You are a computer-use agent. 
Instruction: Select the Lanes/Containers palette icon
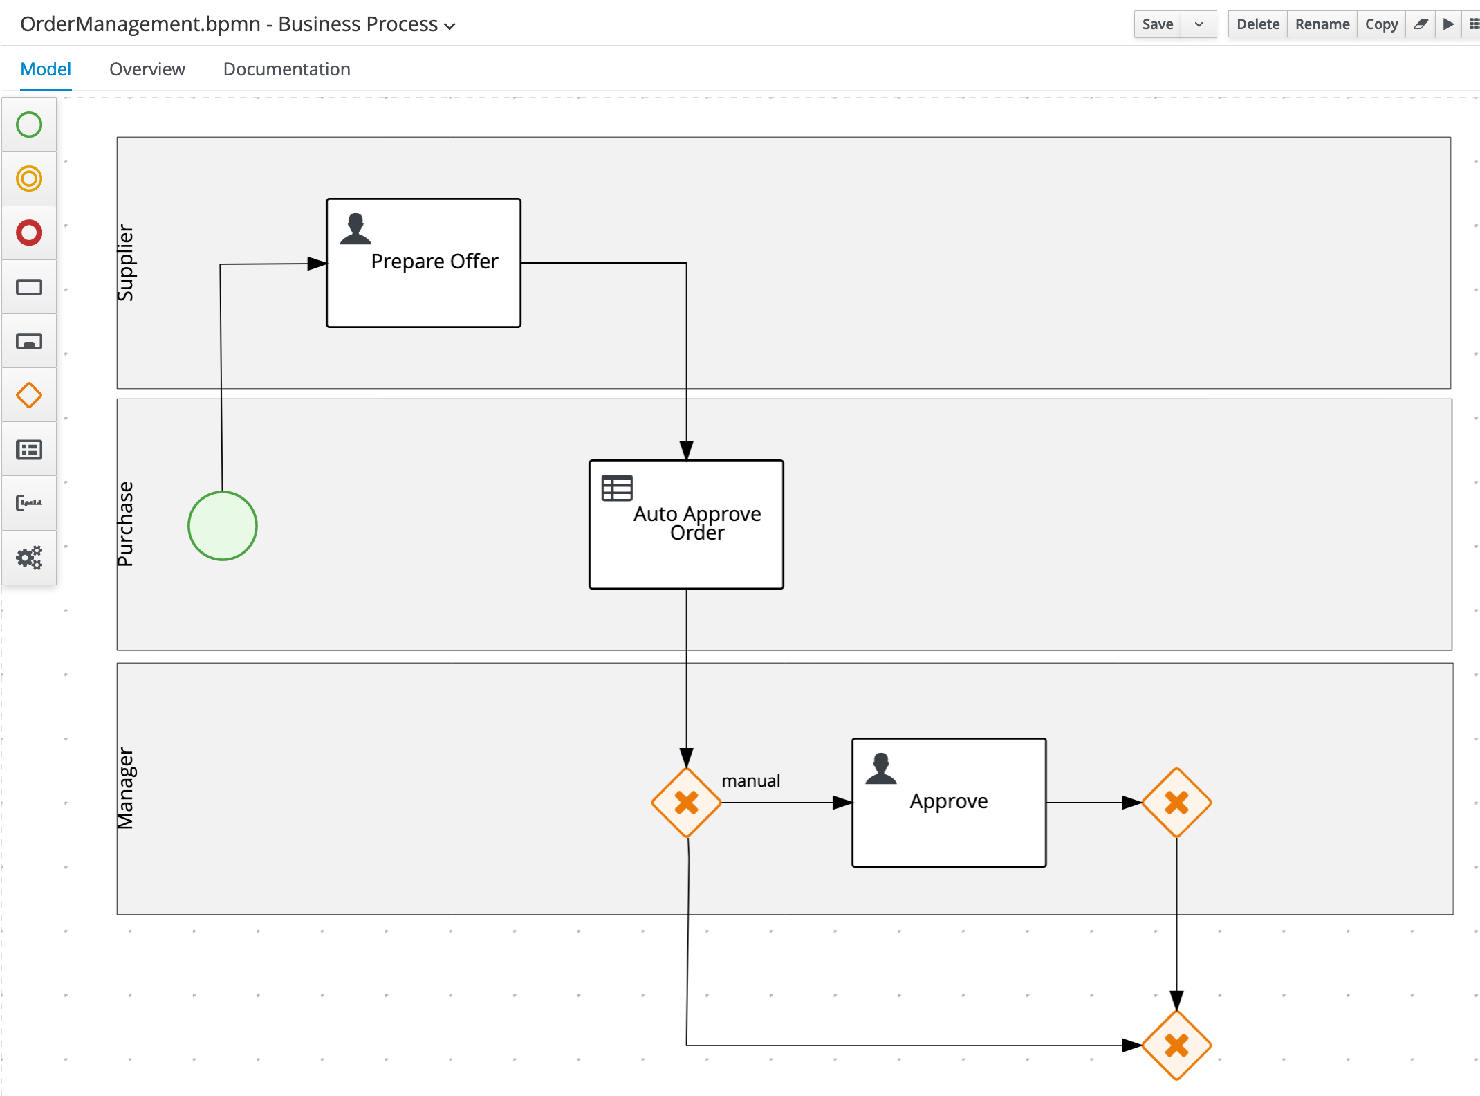coord(29,450)
